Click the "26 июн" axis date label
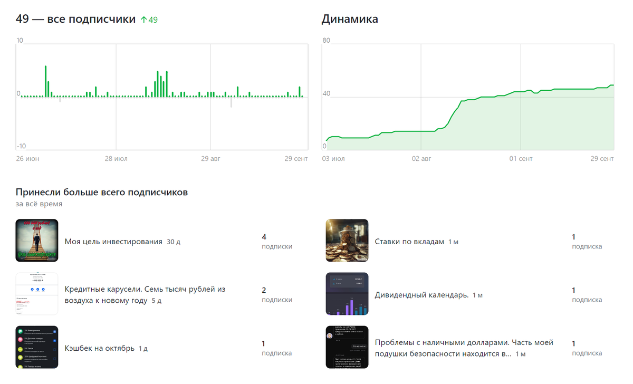 pyautogui.click(x=27, y=158)
